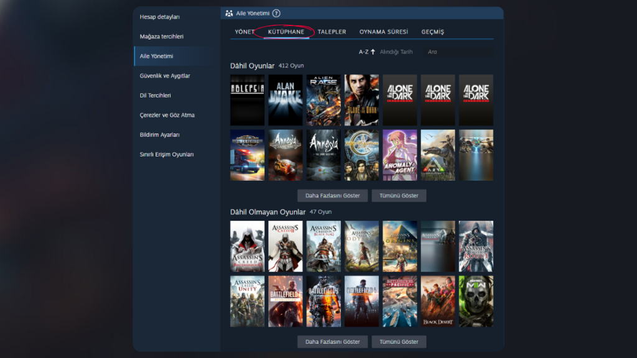Click the Dâhil Oyunlar section heading
The height and width of the screenshot is (358, 637).
click(x=253, y=66)
